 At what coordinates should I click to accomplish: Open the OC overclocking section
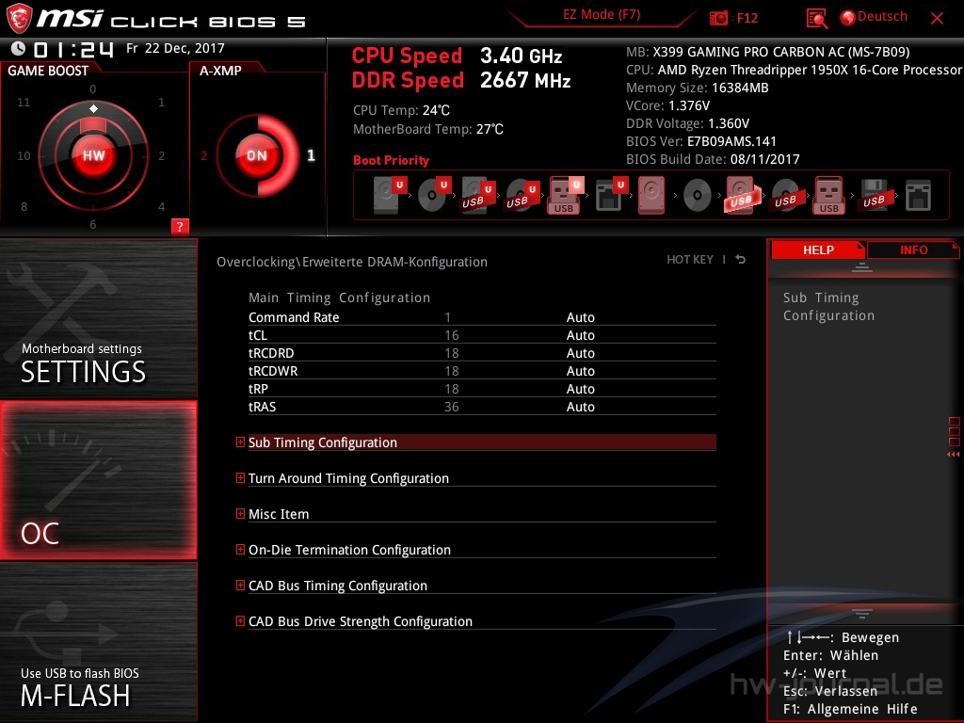(x=98, y=480)
